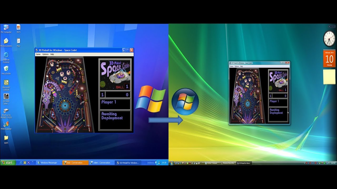
Task: Open Game menu in Vista Pinball window
Action: [x=232, y=66]
